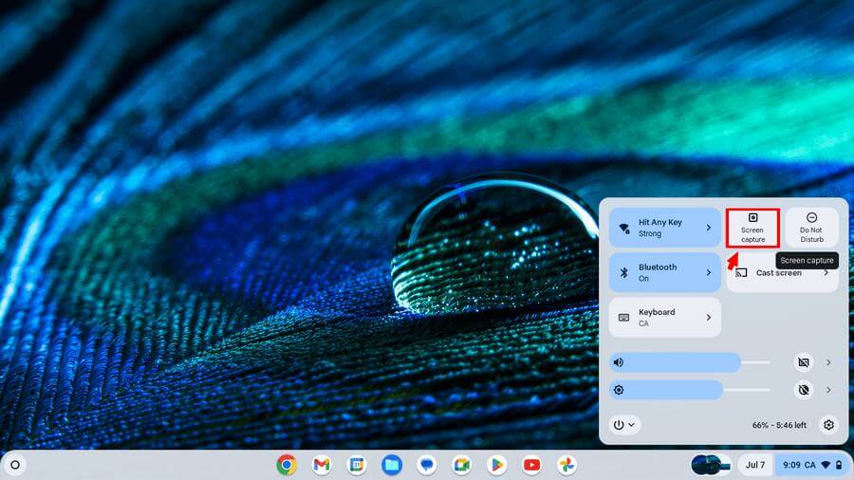Viewport: 854px width, 480px height.
Task: Open Google Meet from the shelf
Action: (461, 465)
